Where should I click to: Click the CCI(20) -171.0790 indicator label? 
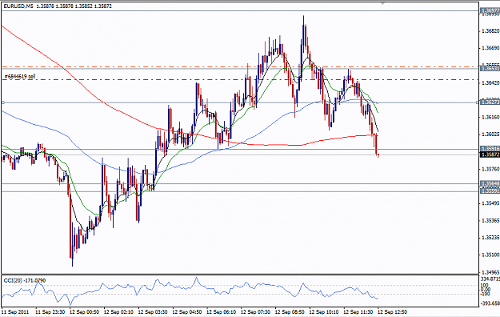pos(25,281)
